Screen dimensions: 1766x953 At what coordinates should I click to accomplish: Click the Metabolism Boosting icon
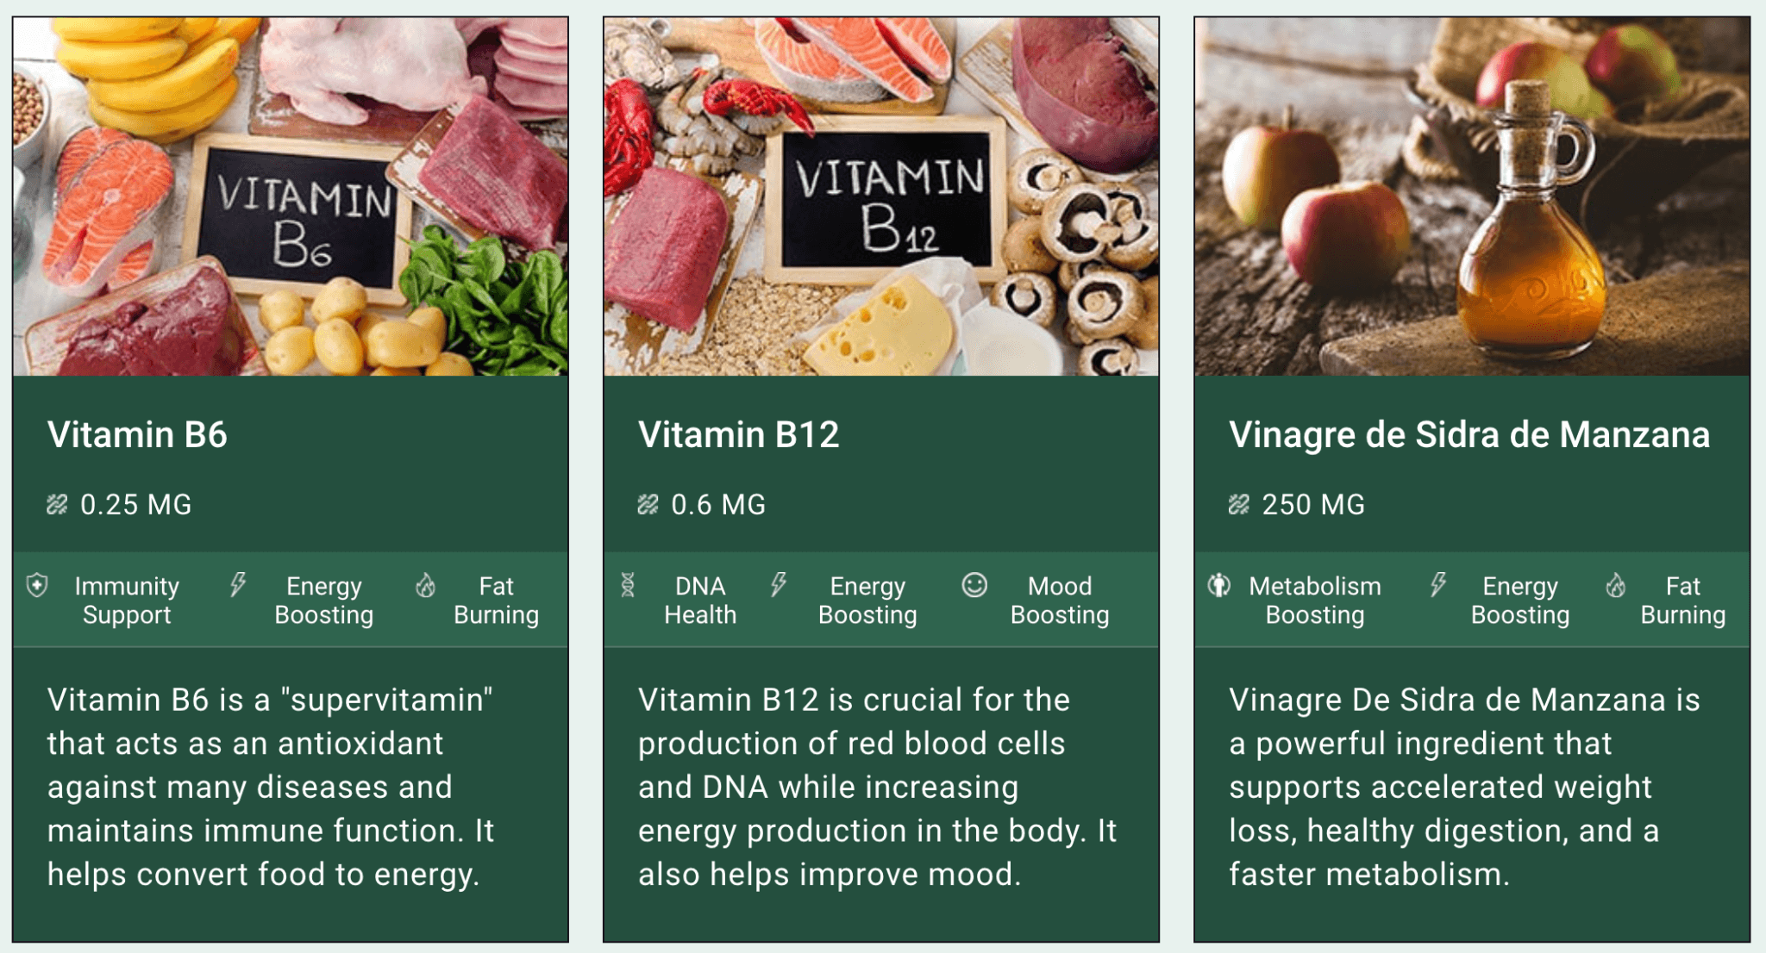click(x=1218, y=585)
